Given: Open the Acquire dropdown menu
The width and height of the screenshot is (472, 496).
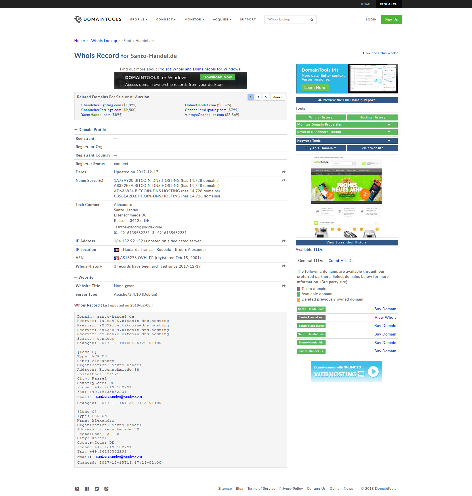Looking at the screenshot, I should pyautogui.click(x=222, y=20).
